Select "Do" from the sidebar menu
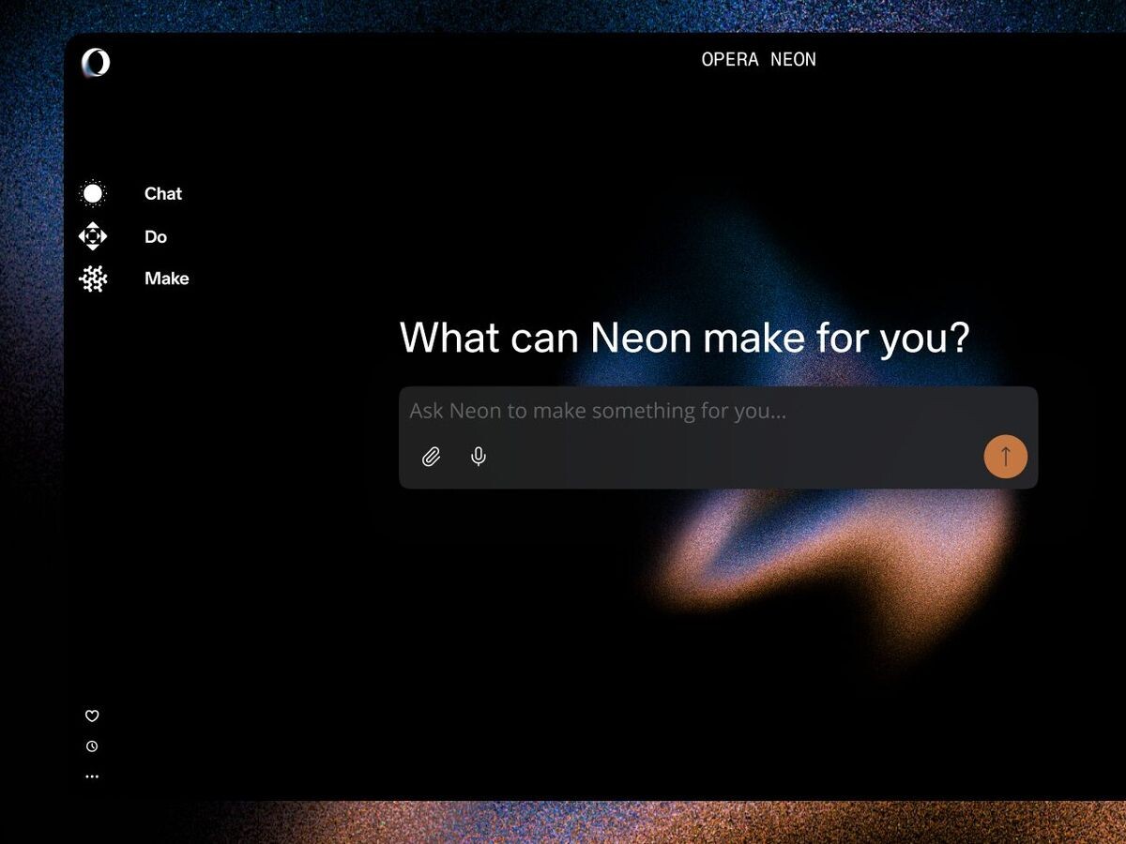1126x844 pixels. click(156, 236)
